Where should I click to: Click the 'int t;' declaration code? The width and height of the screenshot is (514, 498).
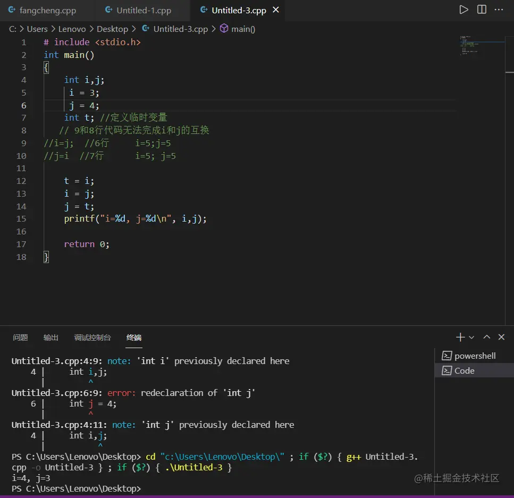(x=79, y=117)
